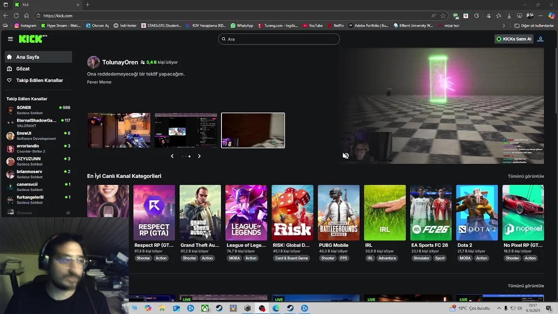Image resolution: width=558 pixels, height=314 pixels.
Task: Click KICKs Satın Al button
Action: tap(514, 39)
